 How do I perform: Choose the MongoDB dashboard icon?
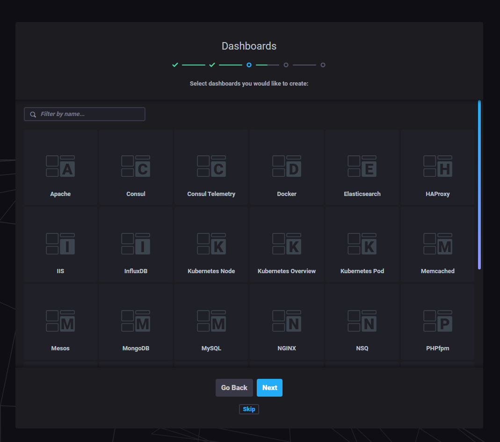point(136,321)
